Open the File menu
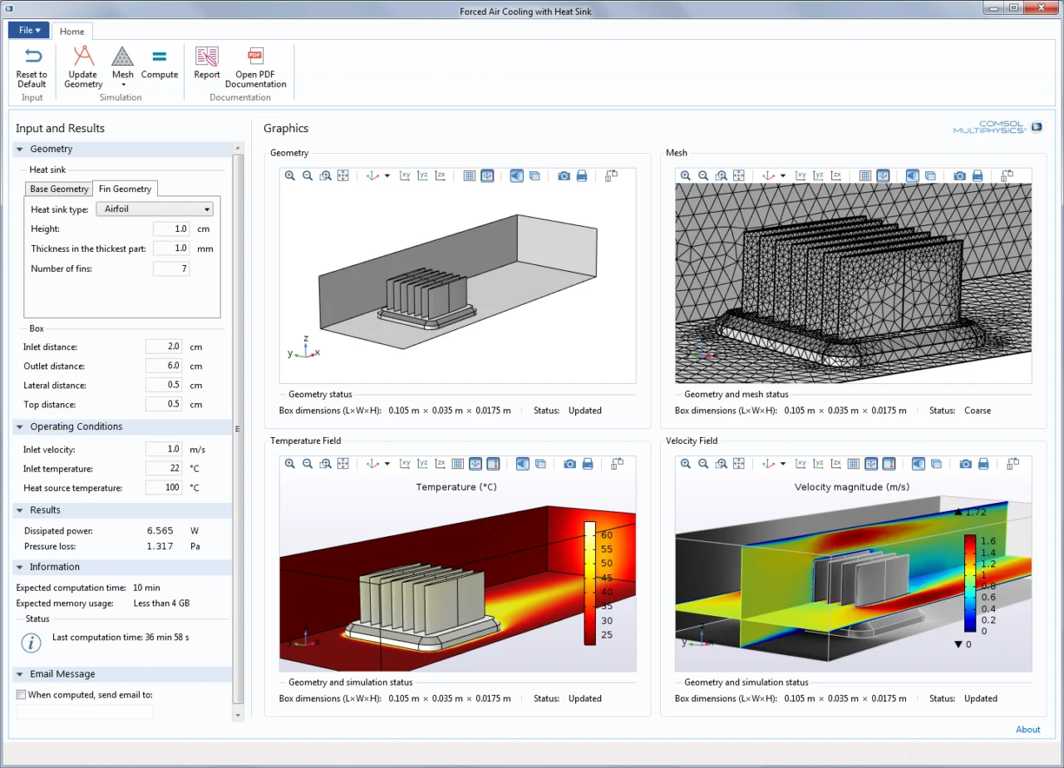 [29, 30]
